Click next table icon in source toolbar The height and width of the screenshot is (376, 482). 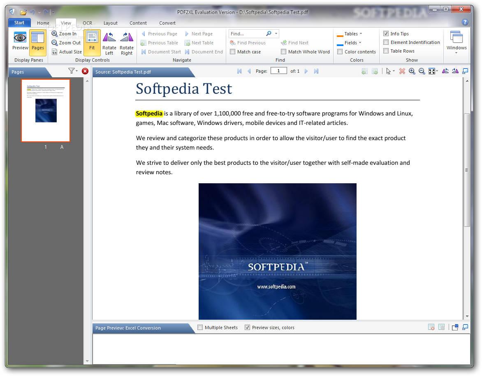(375, 71)
